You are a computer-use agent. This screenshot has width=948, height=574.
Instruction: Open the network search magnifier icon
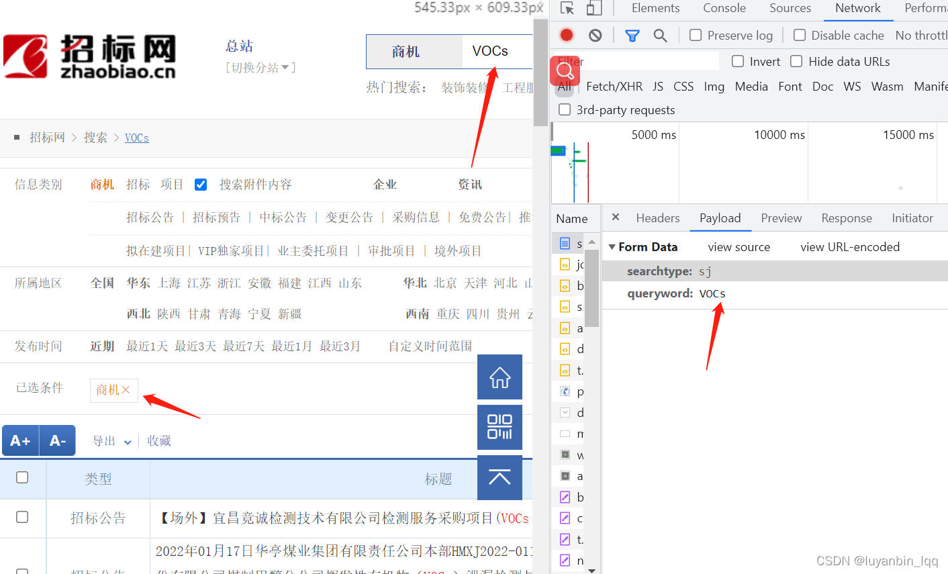click(x=660, y=36)
